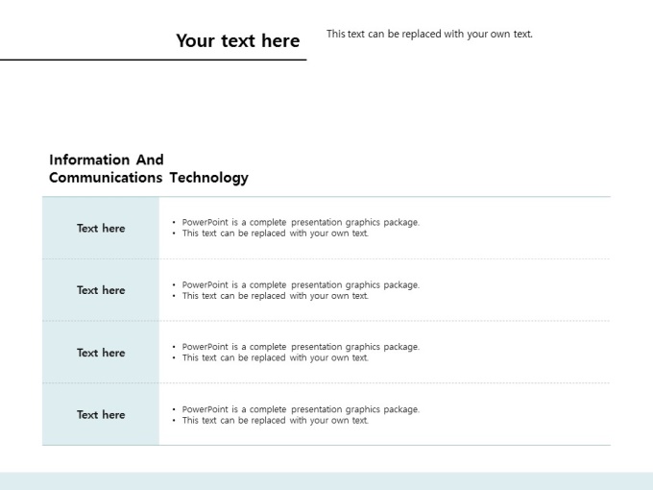Screen dimensions: 653x490
Task: Click the "Information And Communications Technology" heading
Action: click(148, 168)
